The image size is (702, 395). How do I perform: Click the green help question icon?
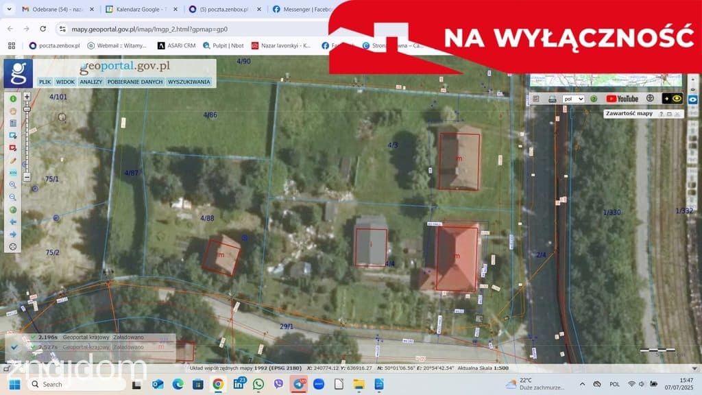tap(594, 99)
